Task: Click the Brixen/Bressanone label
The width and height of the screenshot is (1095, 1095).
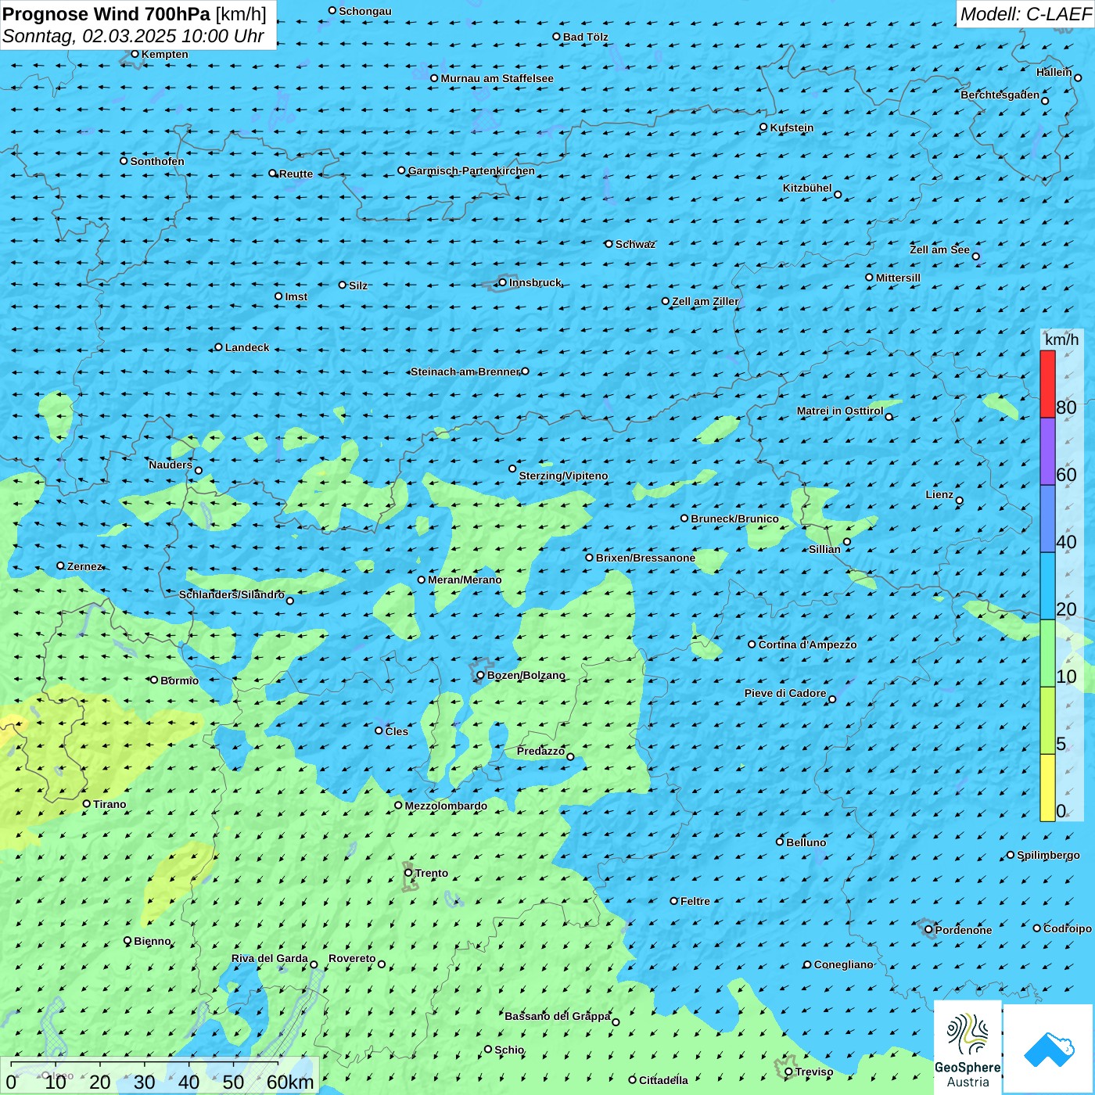Action: pos(645,558)
